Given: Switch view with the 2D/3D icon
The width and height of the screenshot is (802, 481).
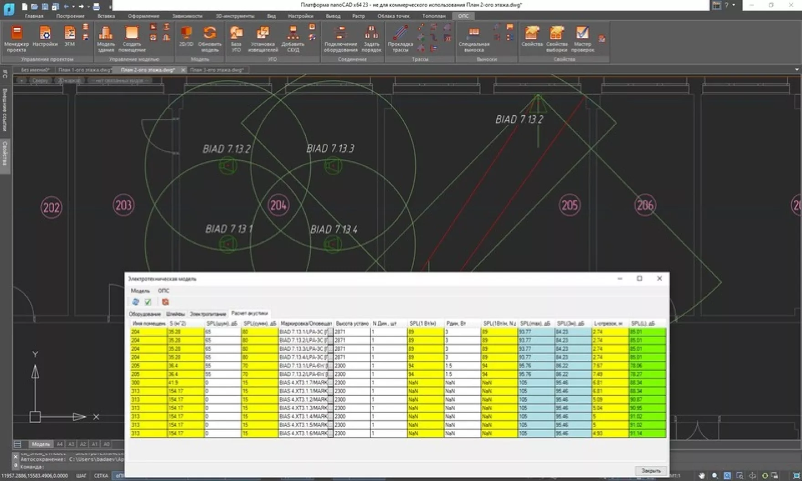Looking at the screenshot, I should point(185,37).
